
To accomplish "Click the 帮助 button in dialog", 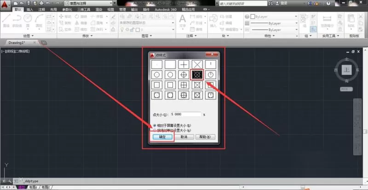I will pyautogui.click(x=205, y=137).
